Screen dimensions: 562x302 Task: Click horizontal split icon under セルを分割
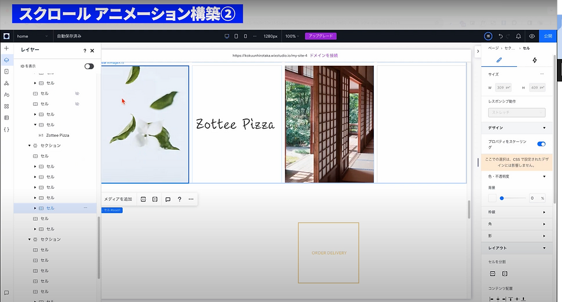click(x=493, y=274)
